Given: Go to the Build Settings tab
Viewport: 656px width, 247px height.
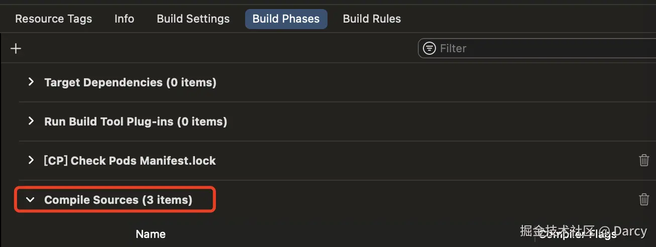Looking at the screenshot, I should point(193,19).
